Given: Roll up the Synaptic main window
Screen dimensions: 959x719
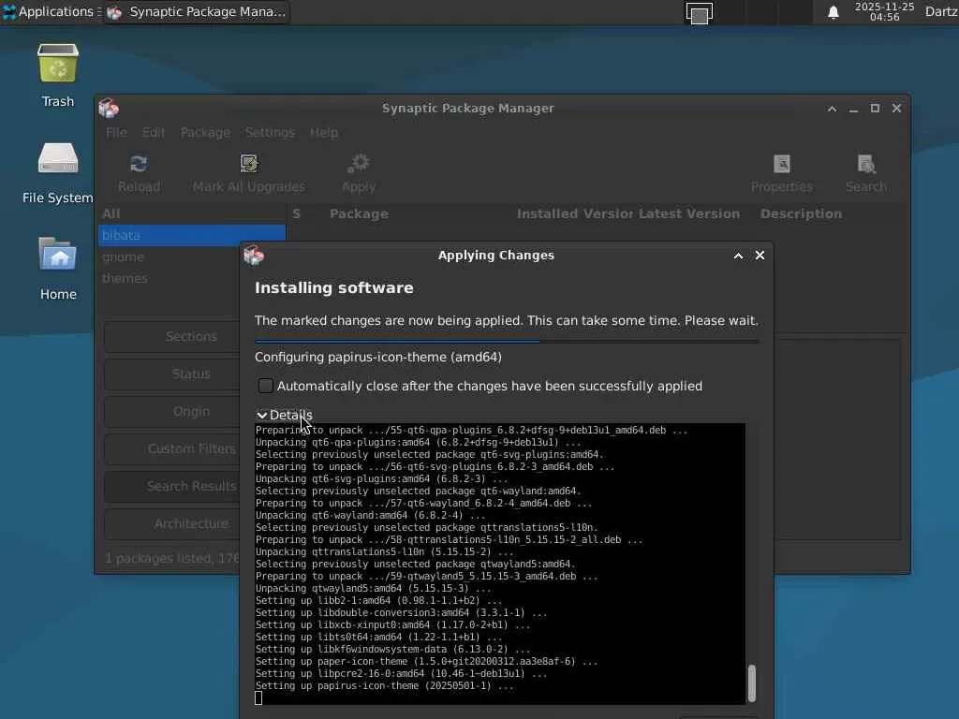Looking at the screenshot, I should (832, 109).
